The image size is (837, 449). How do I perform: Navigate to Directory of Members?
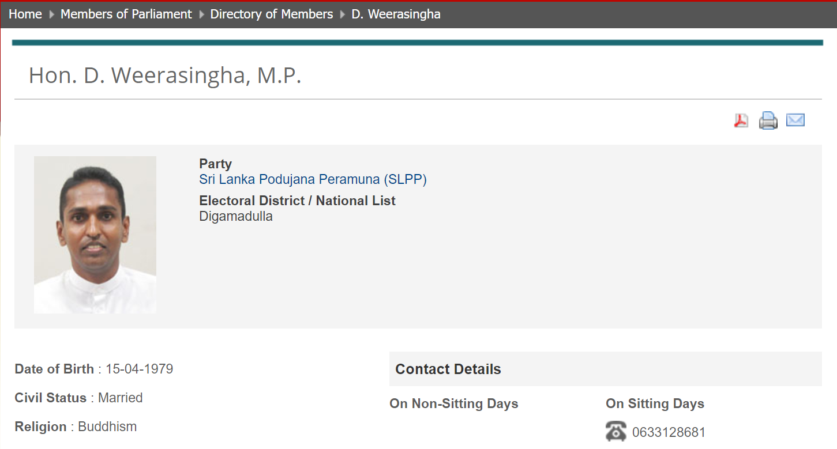tap(272, 14)
